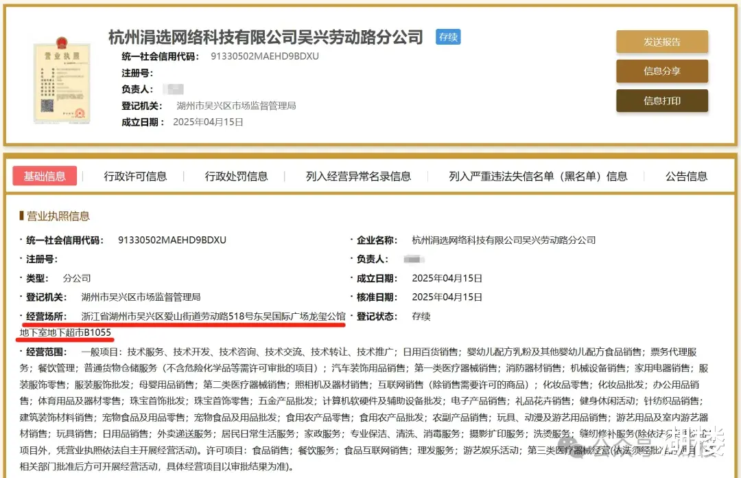
Task: Go to 列入严重违法失信名单（黑名单）信息 tab
Action: point(538,177)
